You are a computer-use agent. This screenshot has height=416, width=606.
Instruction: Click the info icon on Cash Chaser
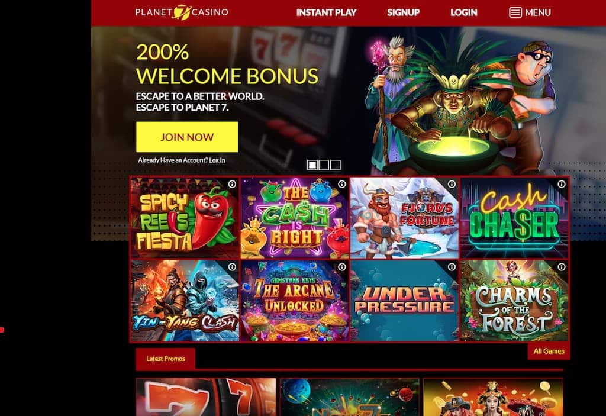point(561,185)
